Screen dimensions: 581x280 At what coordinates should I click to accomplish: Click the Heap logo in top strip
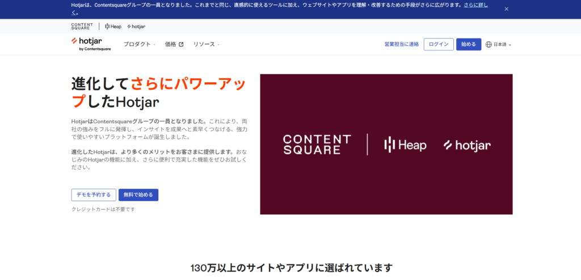pyautogui.click(x=113, y=27)
